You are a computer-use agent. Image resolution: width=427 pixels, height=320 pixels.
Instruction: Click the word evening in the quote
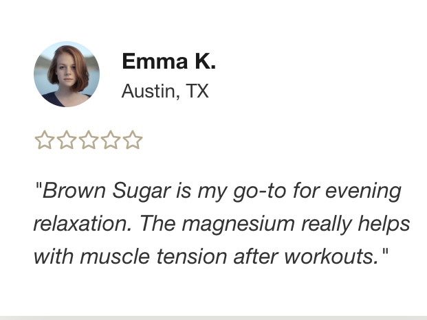pyautogui.click(x=363, y=192)
